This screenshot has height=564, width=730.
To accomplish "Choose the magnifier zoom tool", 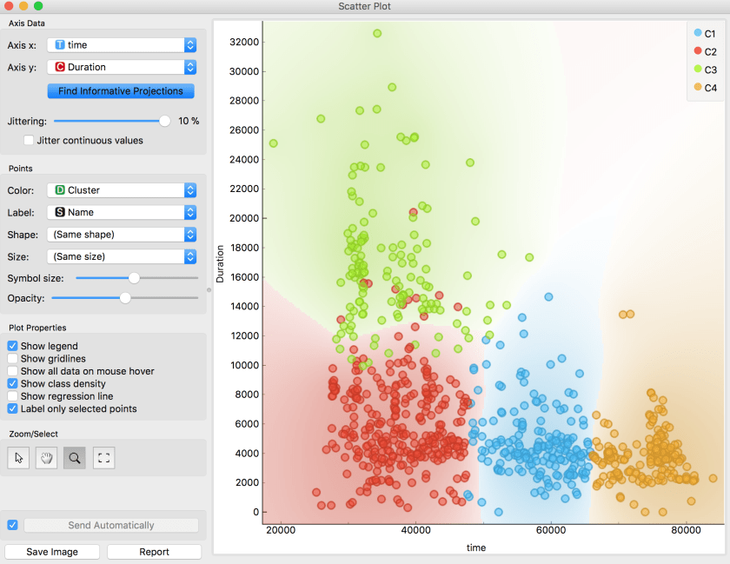I will pos(75,458).
